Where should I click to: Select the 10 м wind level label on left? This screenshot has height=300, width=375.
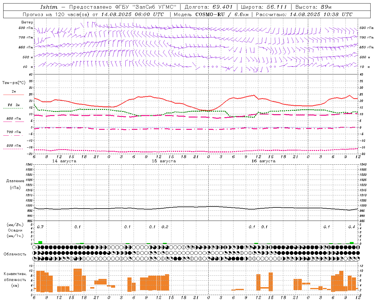[28, 67]
